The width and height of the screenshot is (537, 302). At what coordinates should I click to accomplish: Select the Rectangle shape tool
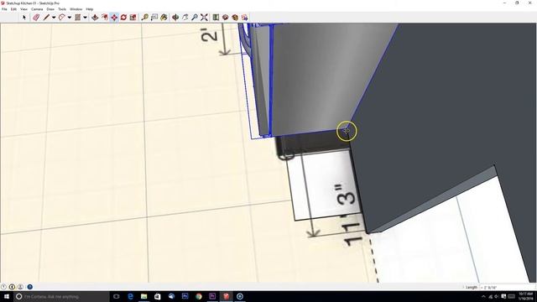point(78,17)
